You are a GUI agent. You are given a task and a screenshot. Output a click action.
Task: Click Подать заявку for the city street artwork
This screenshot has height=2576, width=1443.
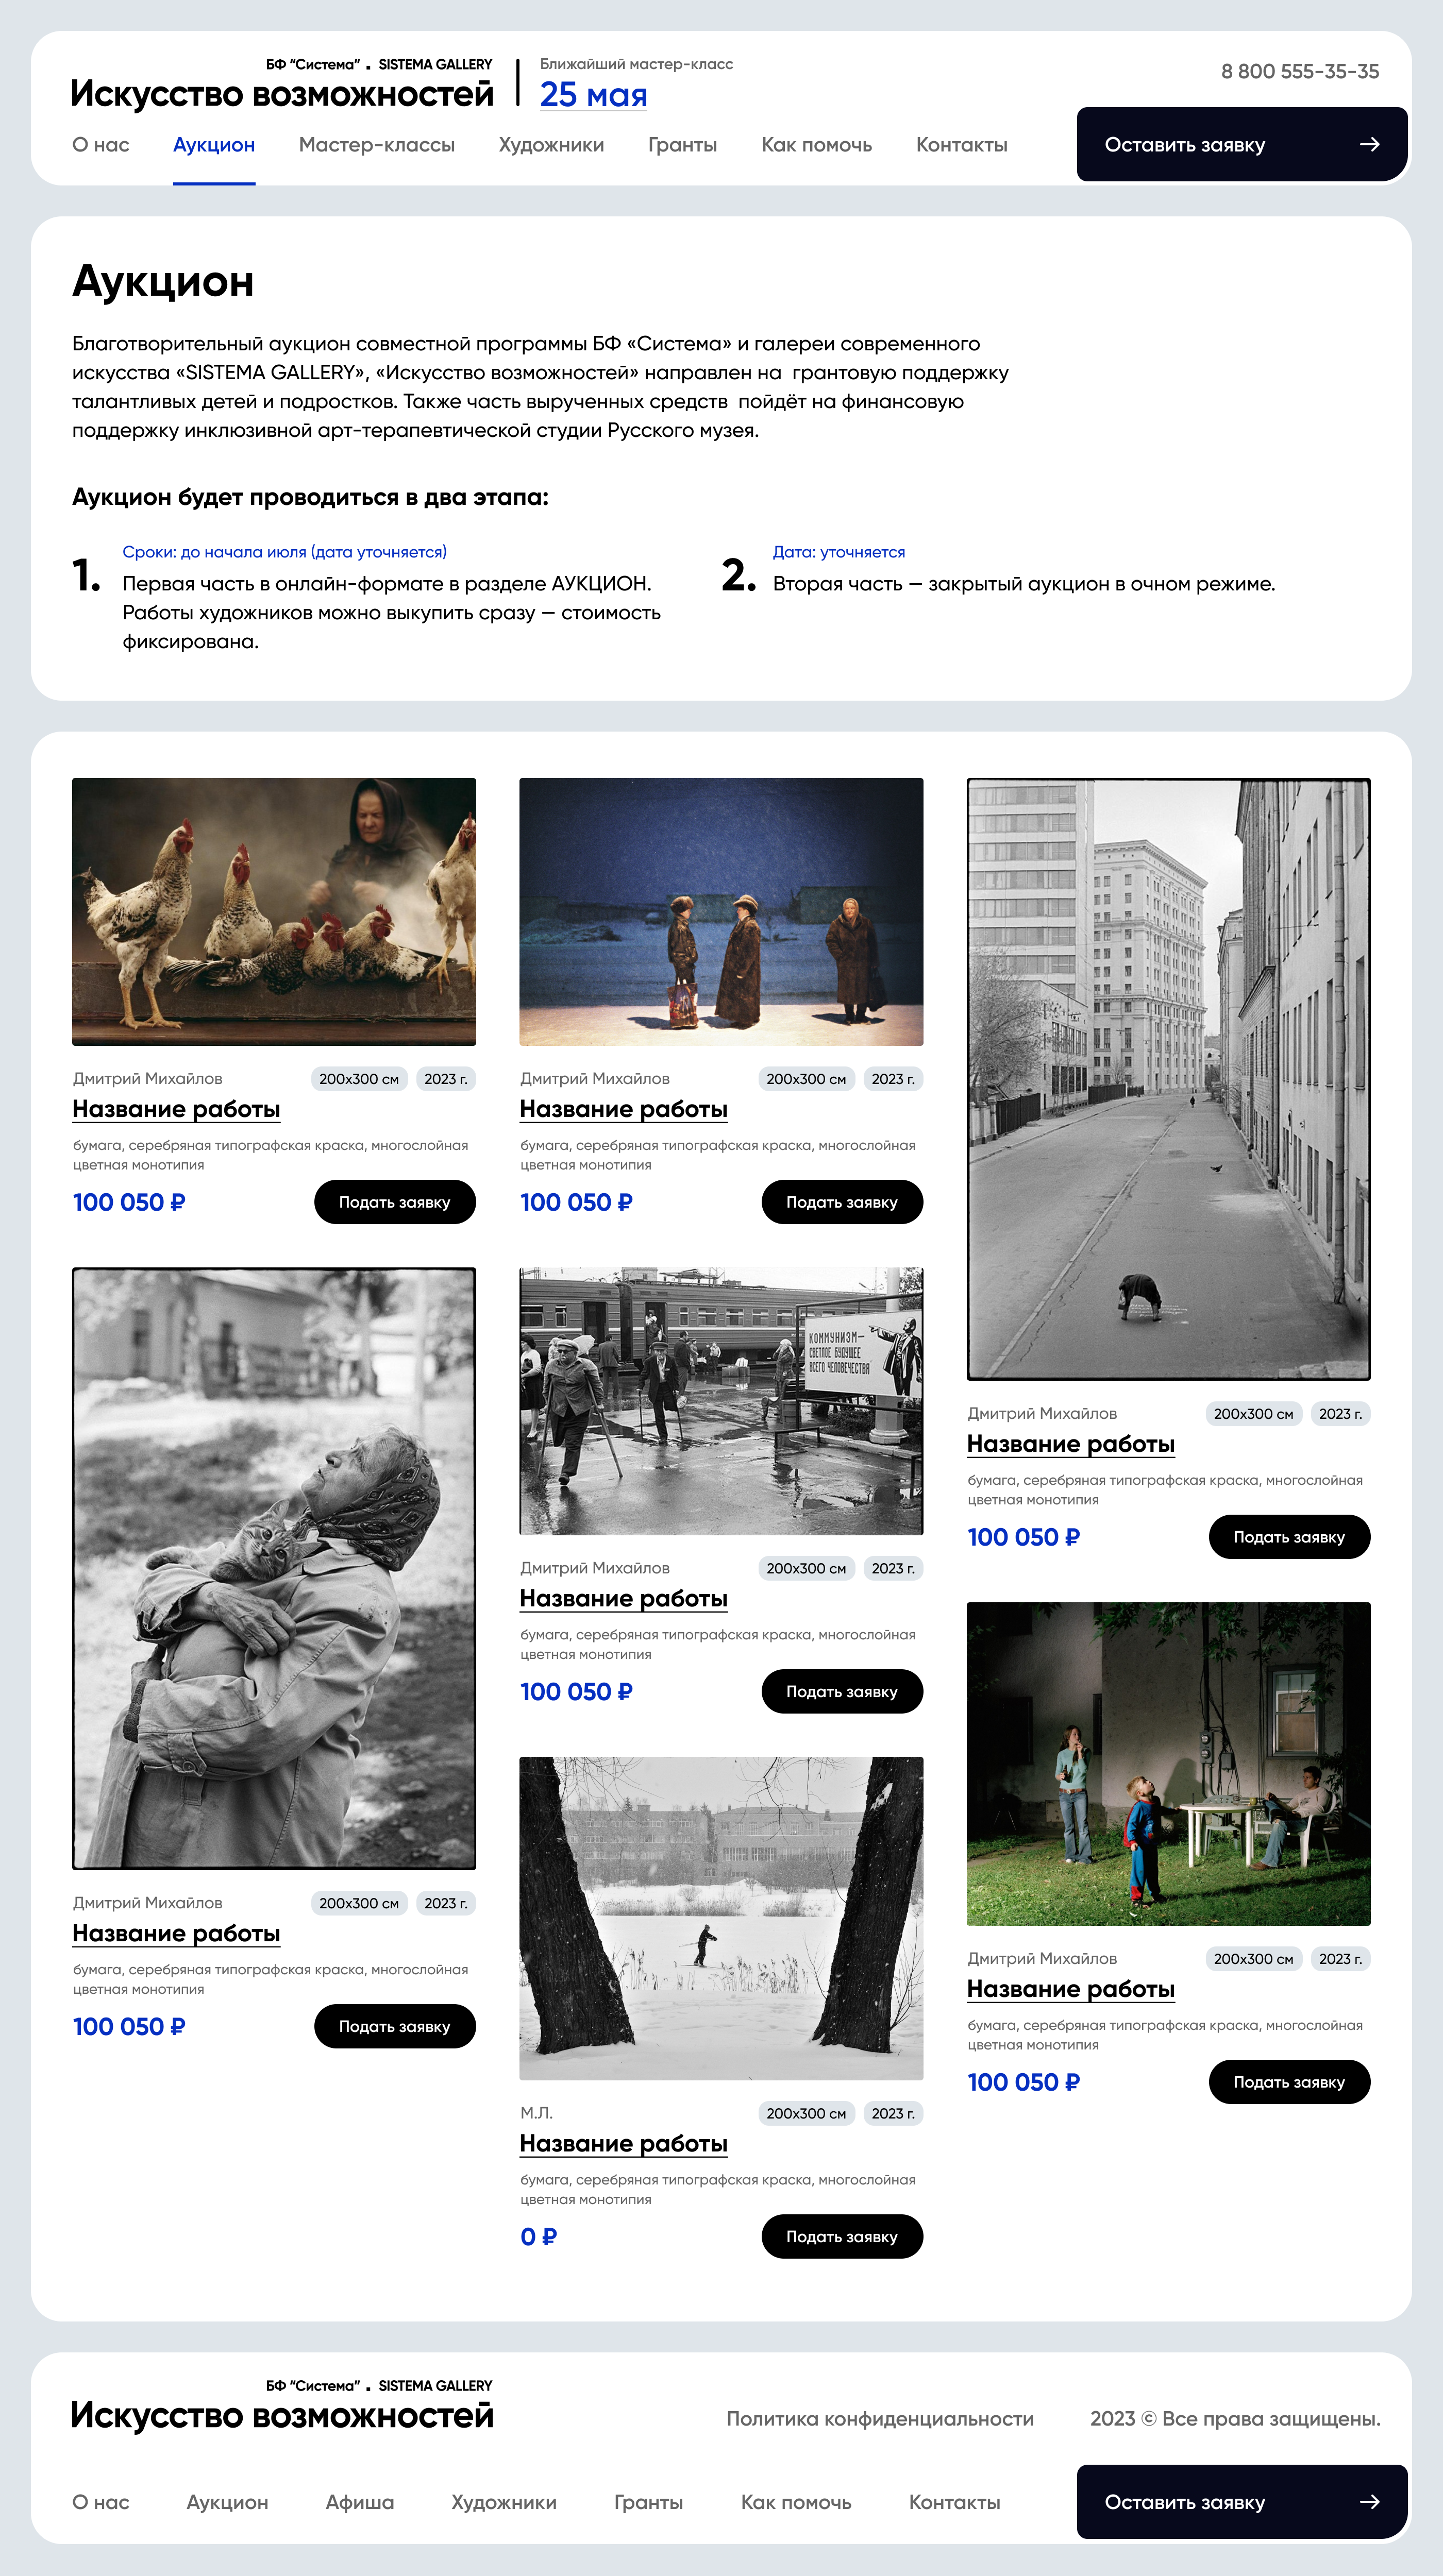1289,1537
